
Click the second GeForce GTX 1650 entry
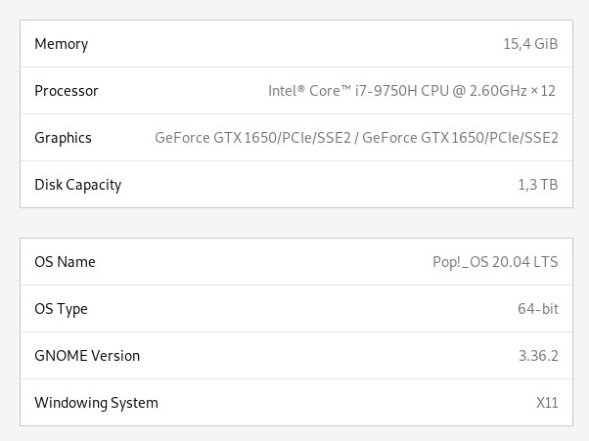(460, 138)
